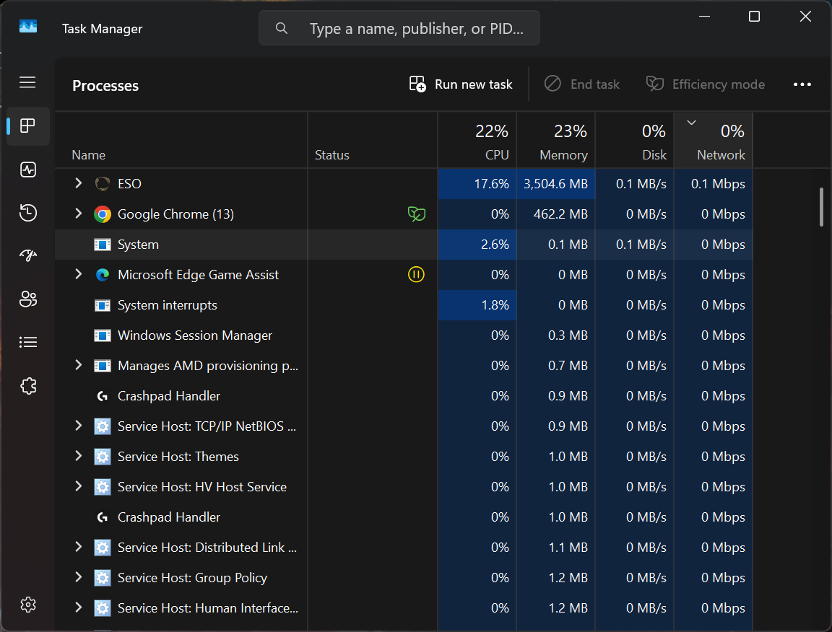Sort by the Network column header
The height and width of the screenshot is (632, 832).
coord(713,141)
